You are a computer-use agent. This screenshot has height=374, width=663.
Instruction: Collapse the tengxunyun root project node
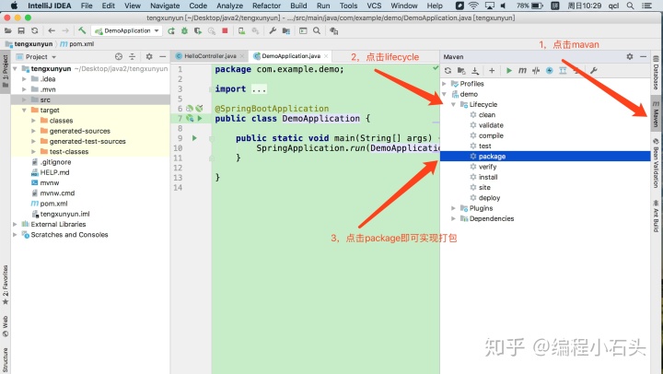pyautogui.click(x=15, y=68)
